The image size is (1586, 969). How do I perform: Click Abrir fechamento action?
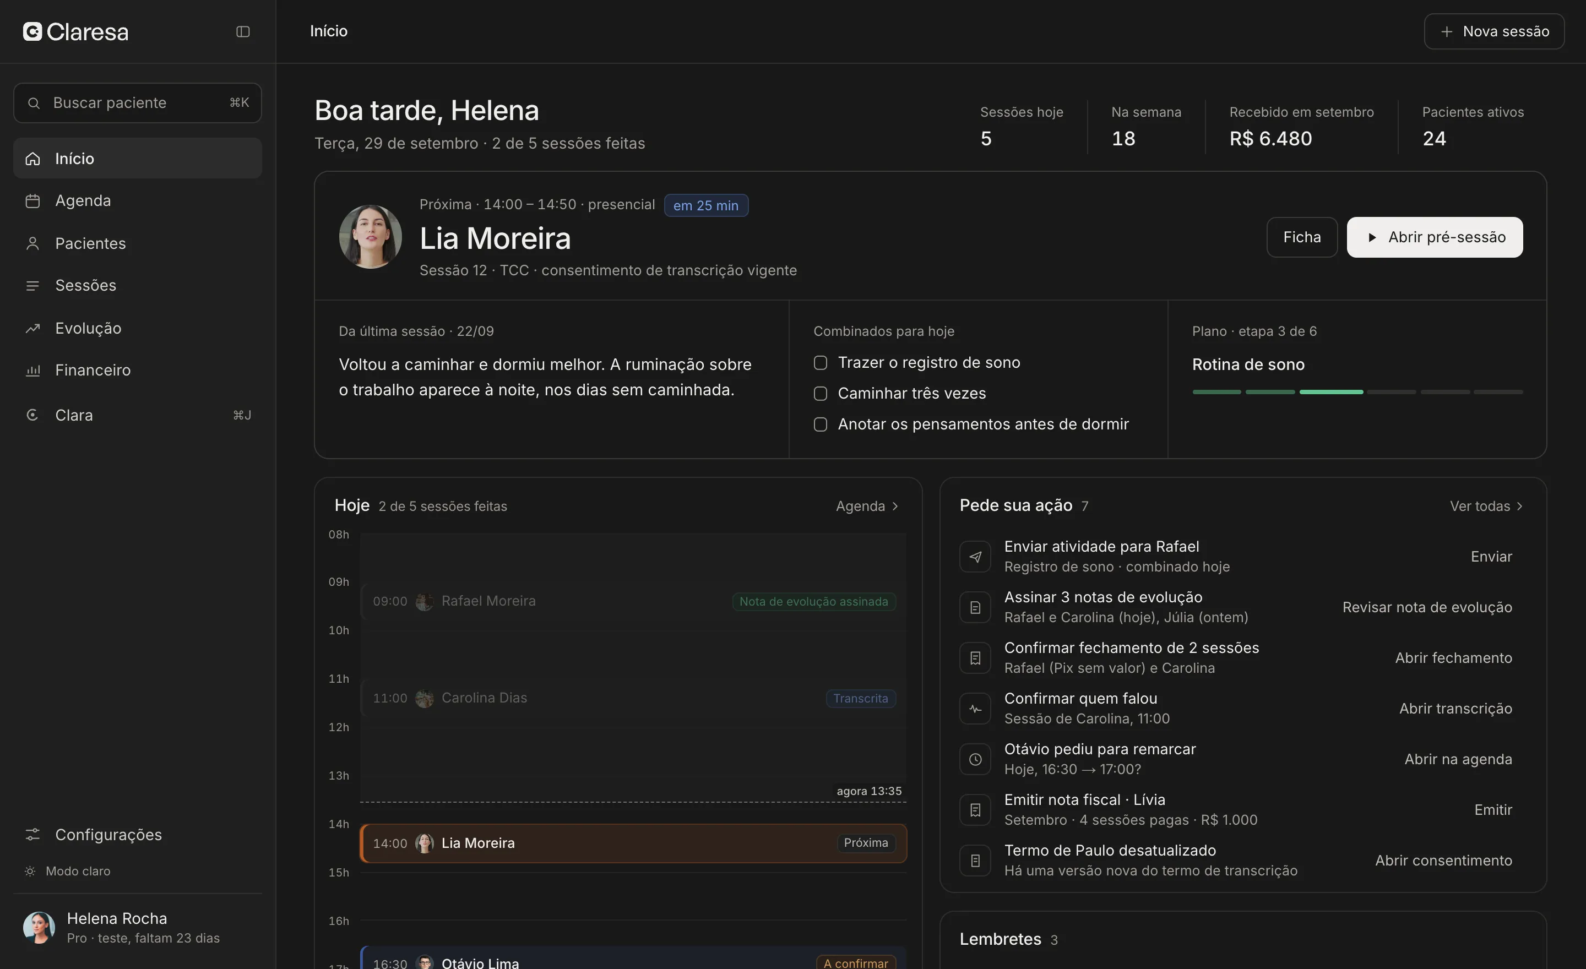click(x=1453, y=657)
